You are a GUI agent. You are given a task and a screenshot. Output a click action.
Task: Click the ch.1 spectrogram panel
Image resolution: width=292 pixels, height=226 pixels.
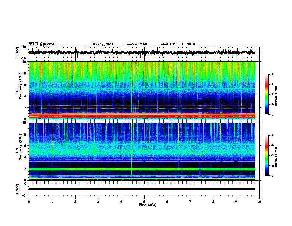pos(142,90)
